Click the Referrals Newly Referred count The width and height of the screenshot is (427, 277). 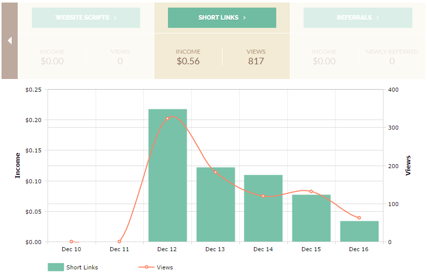[392, 61]
